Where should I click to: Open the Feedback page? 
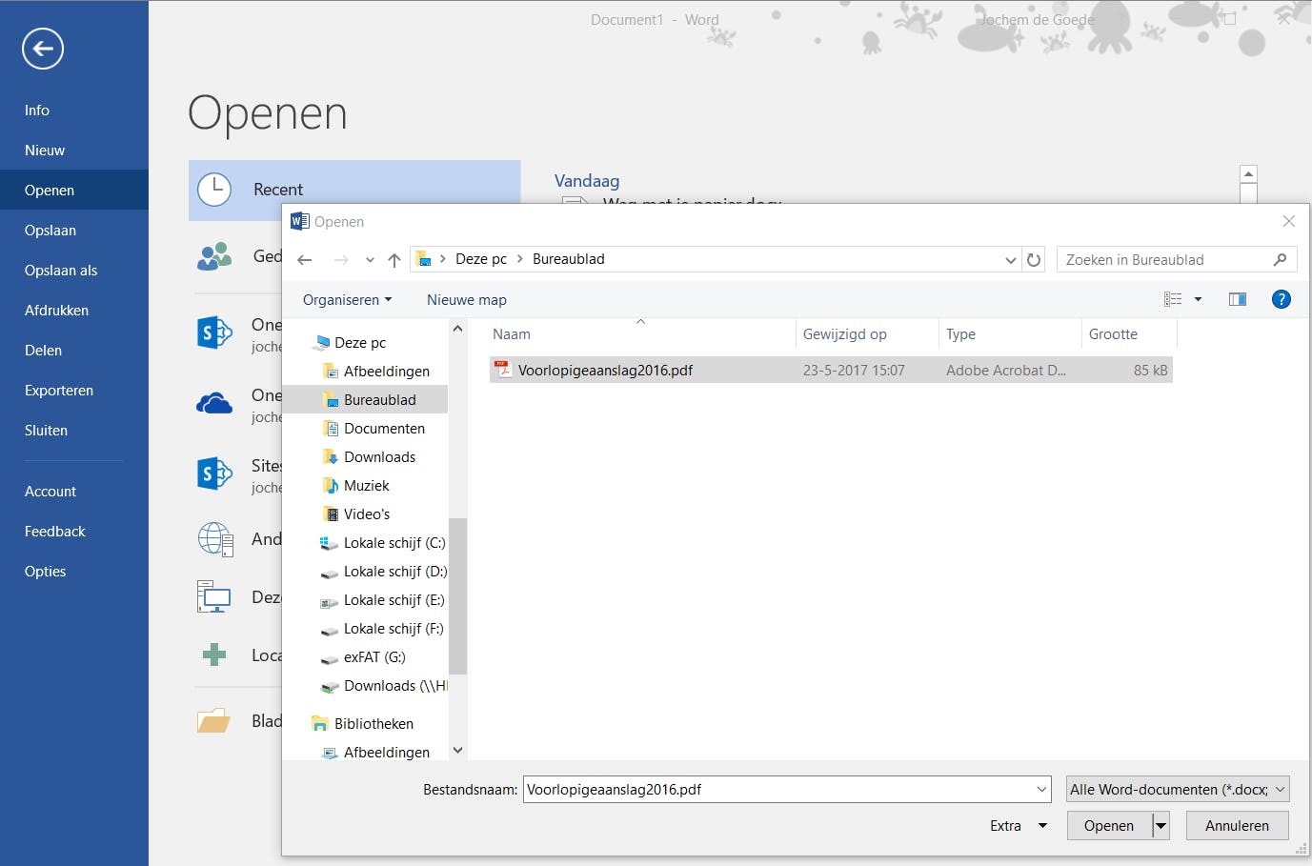click(x=55, y=532)
